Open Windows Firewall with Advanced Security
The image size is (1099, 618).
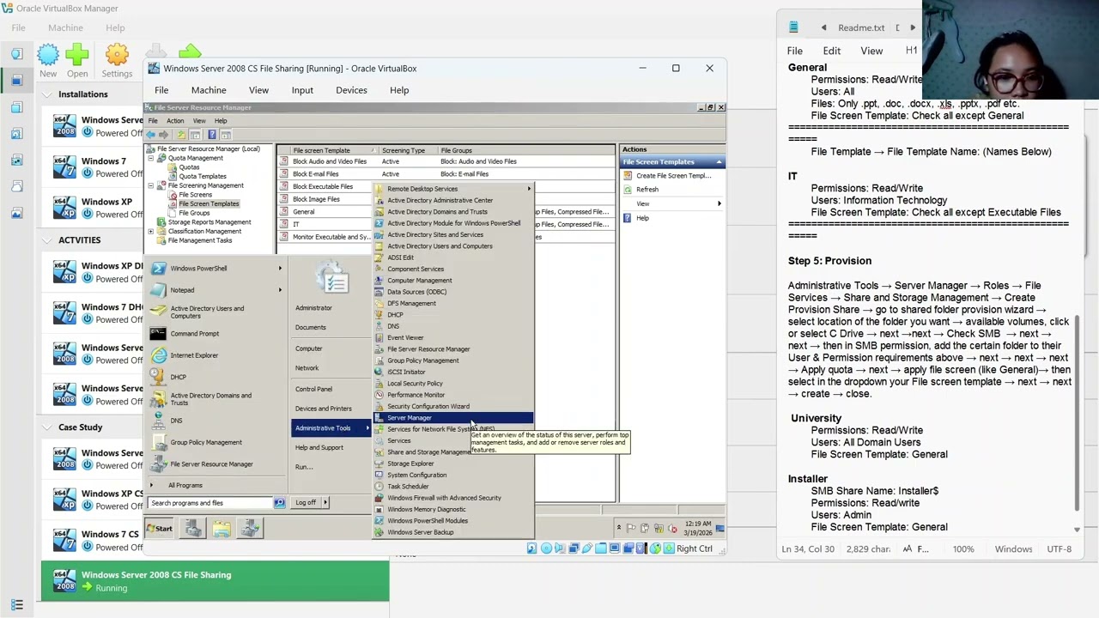pos(452,498)
